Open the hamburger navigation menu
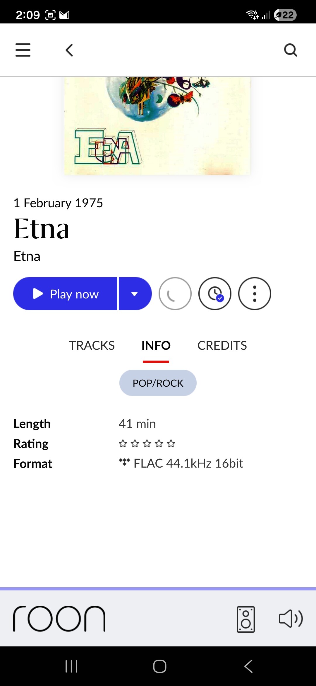The image size is (316, 686). pos(23,50)
